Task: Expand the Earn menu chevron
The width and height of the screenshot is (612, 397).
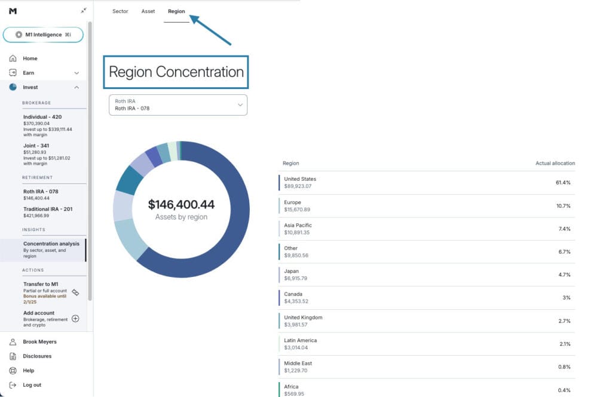Action: (x=76, y=73)
